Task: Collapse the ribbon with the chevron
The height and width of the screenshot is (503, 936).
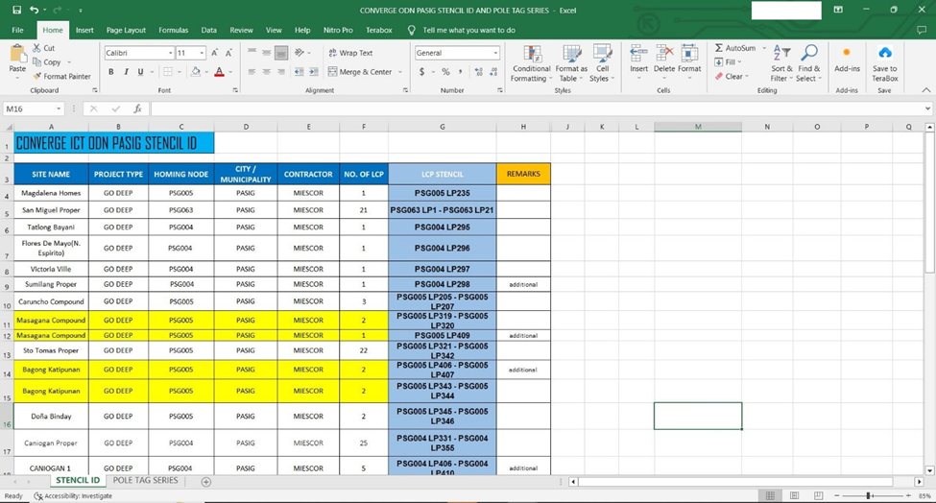Action: click(x=925, y=90)
